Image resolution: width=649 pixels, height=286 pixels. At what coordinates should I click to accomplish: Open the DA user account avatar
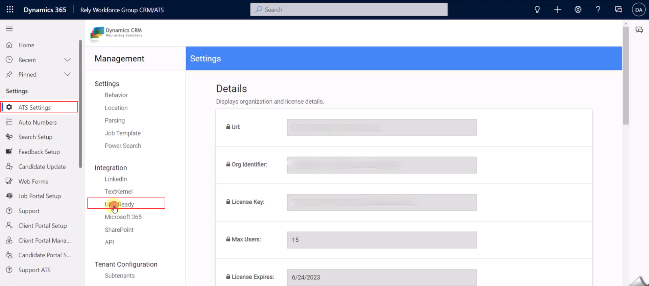[639, 9]
